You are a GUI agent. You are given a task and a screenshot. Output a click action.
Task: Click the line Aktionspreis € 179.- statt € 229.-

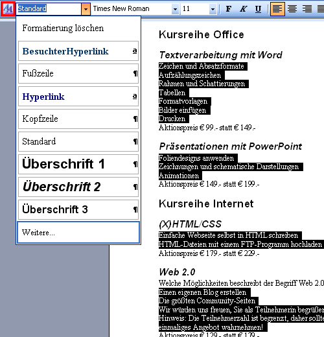coord(209,253)
